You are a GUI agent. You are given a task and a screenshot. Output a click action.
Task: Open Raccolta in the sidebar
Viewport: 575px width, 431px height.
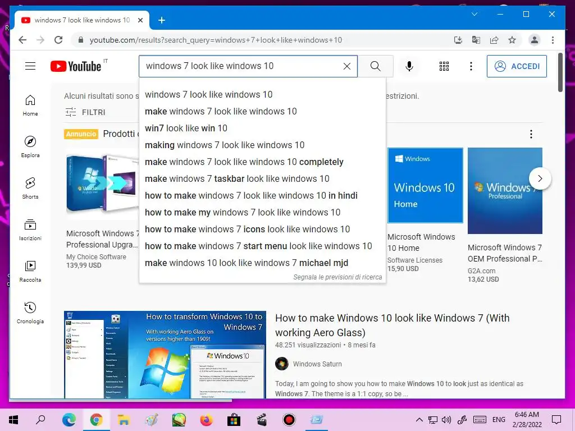30,271
